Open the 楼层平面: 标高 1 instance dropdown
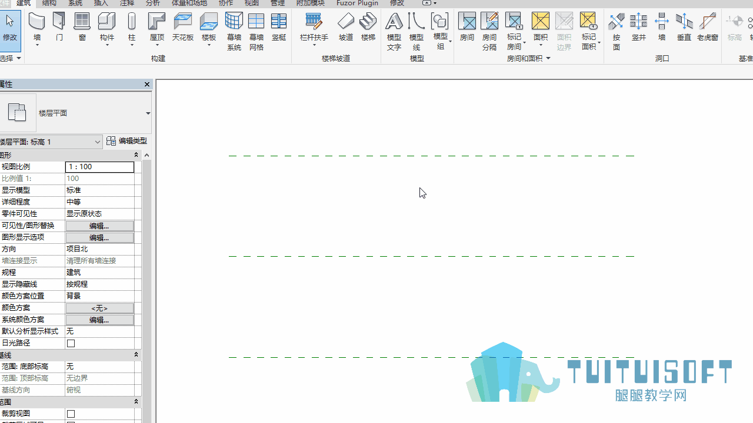This screenshot has height=423, width=753. pyautogui.click(x=98, y=142)
